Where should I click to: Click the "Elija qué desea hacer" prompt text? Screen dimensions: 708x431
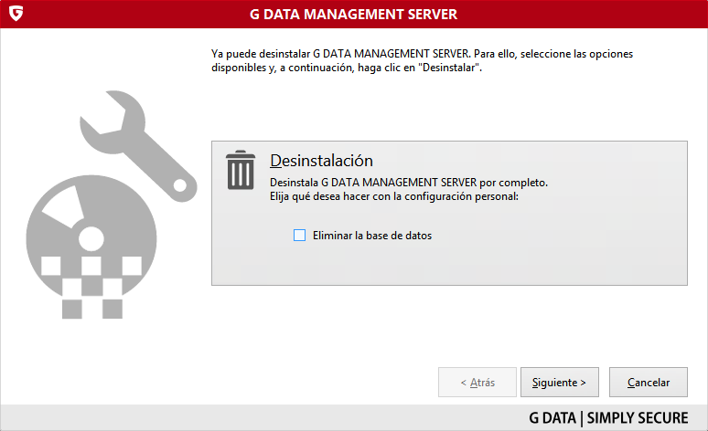[394, 195]
